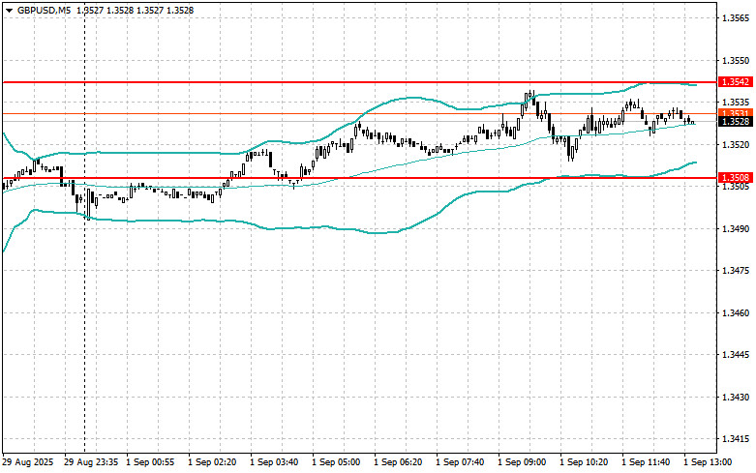Screen dimensions: 756x473
Task: Select the red 1.3508 support level label
Action: click(x=736, y=178)
